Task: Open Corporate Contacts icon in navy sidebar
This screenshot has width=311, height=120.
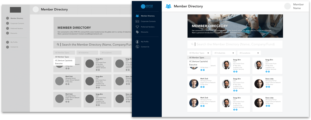Action: tap(137, 22)
